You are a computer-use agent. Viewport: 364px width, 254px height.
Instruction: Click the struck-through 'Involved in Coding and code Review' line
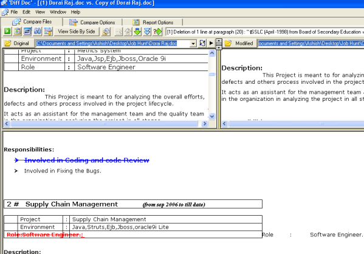tap(86, 160)
